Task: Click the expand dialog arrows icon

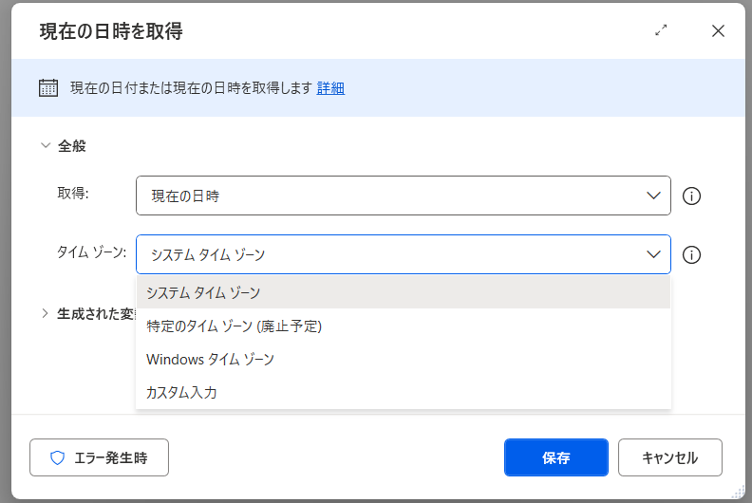Action: point(662,30)
